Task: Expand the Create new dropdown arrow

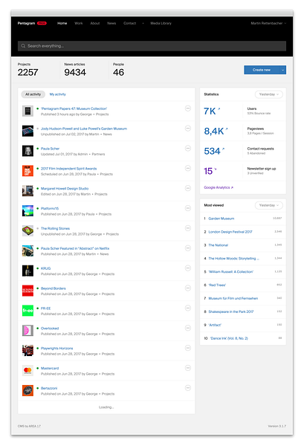Action: tap(282, 70)
